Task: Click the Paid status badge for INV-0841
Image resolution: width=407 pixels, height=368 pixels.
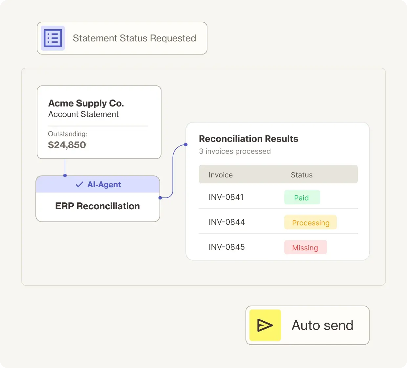Action: tap(302, 197)
